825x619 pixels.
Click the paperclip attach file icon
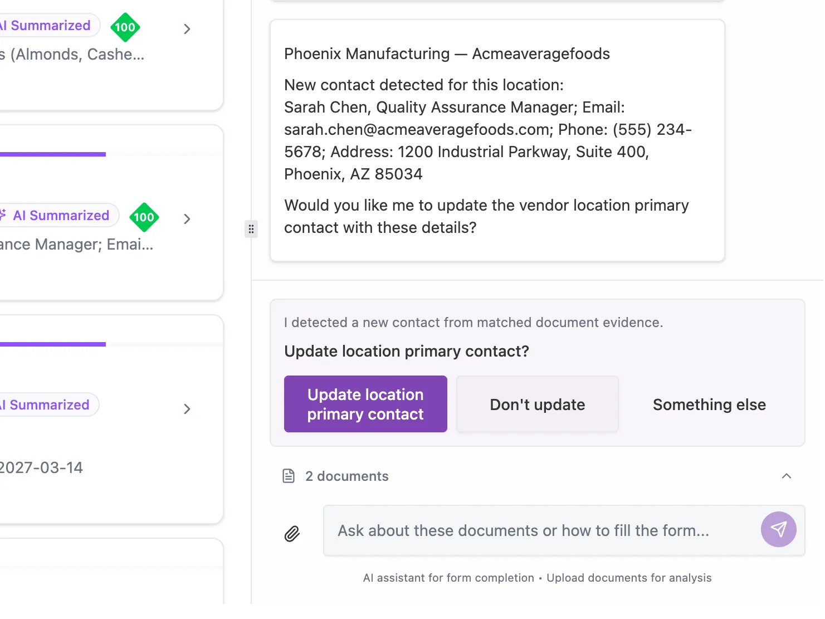click(292, 534)
